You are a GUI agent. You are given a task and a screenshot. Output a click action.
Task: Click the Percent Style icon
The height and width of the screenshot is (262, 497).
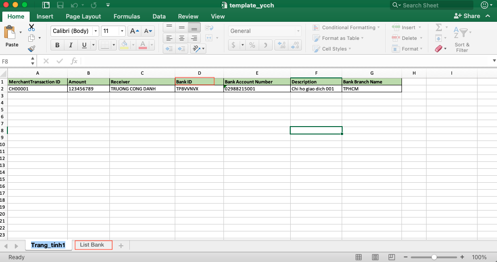point(252,45)
